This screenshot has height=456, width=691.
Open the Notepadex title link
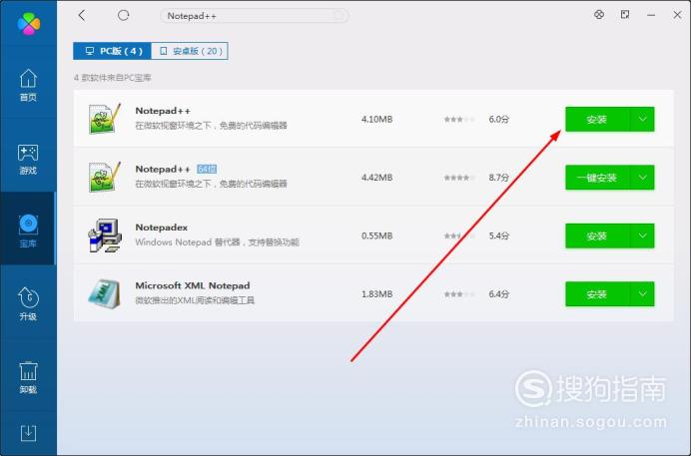[162, 228]
